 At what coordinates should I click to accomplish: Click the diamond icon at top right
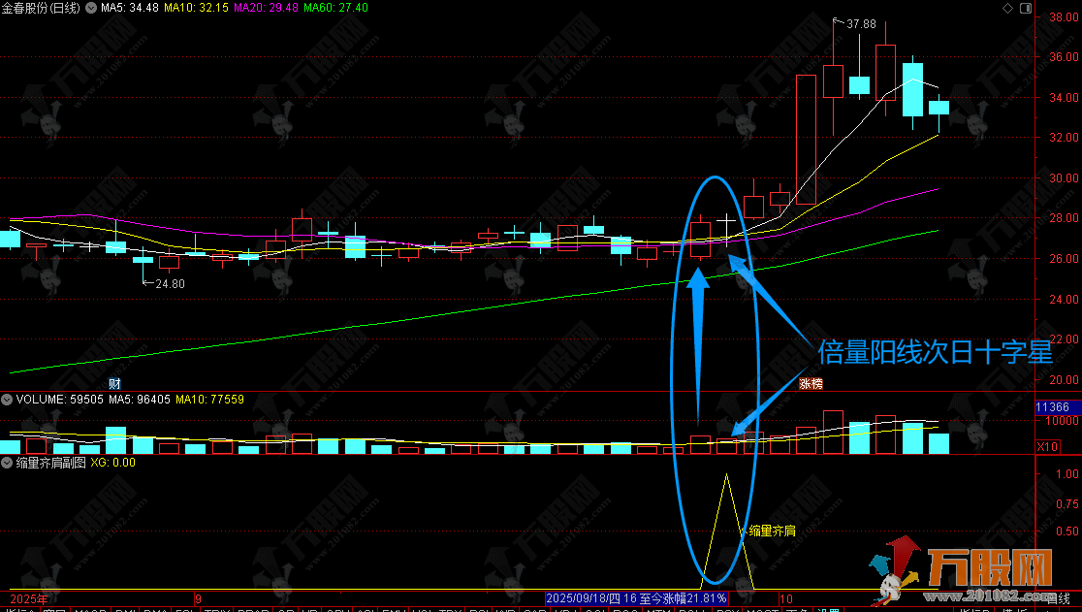pos(1008,9)
